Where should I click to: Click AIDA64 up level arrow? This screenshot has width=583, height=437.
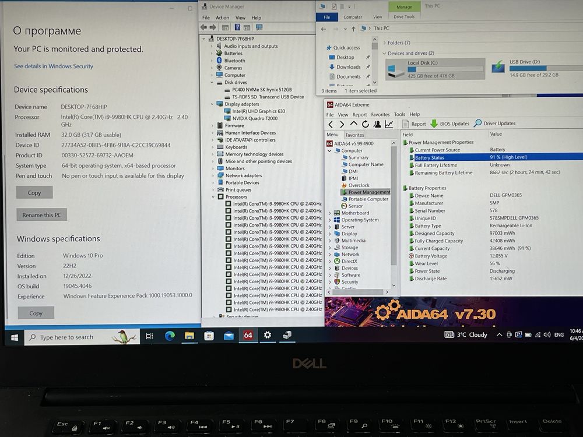tap(354, 124)
